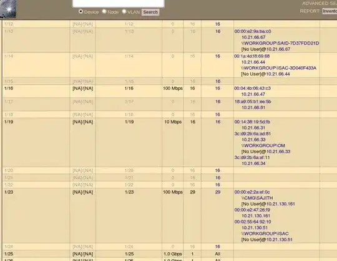Select port 1/23 in first column
337x261 pixels.
pos(9,192)
